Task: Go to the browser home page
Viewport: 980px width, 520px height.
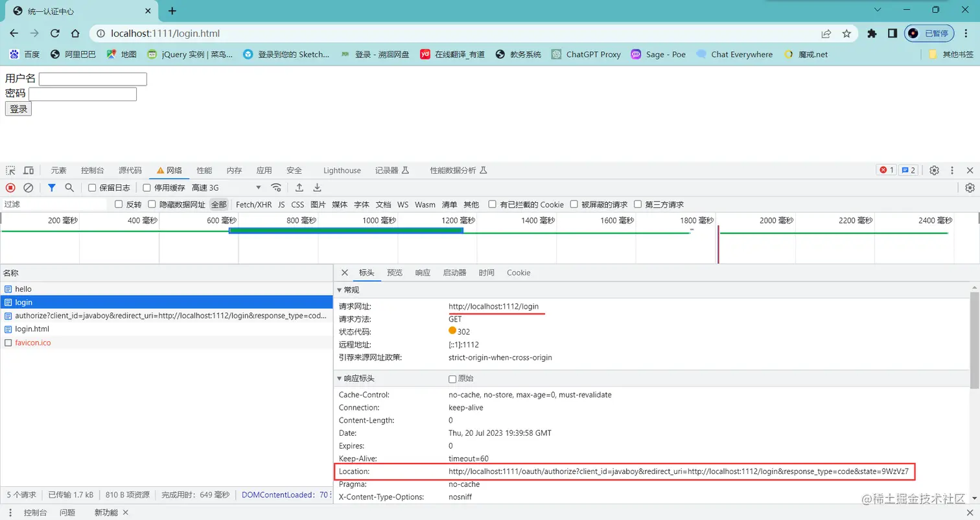Action: [75, 34]
